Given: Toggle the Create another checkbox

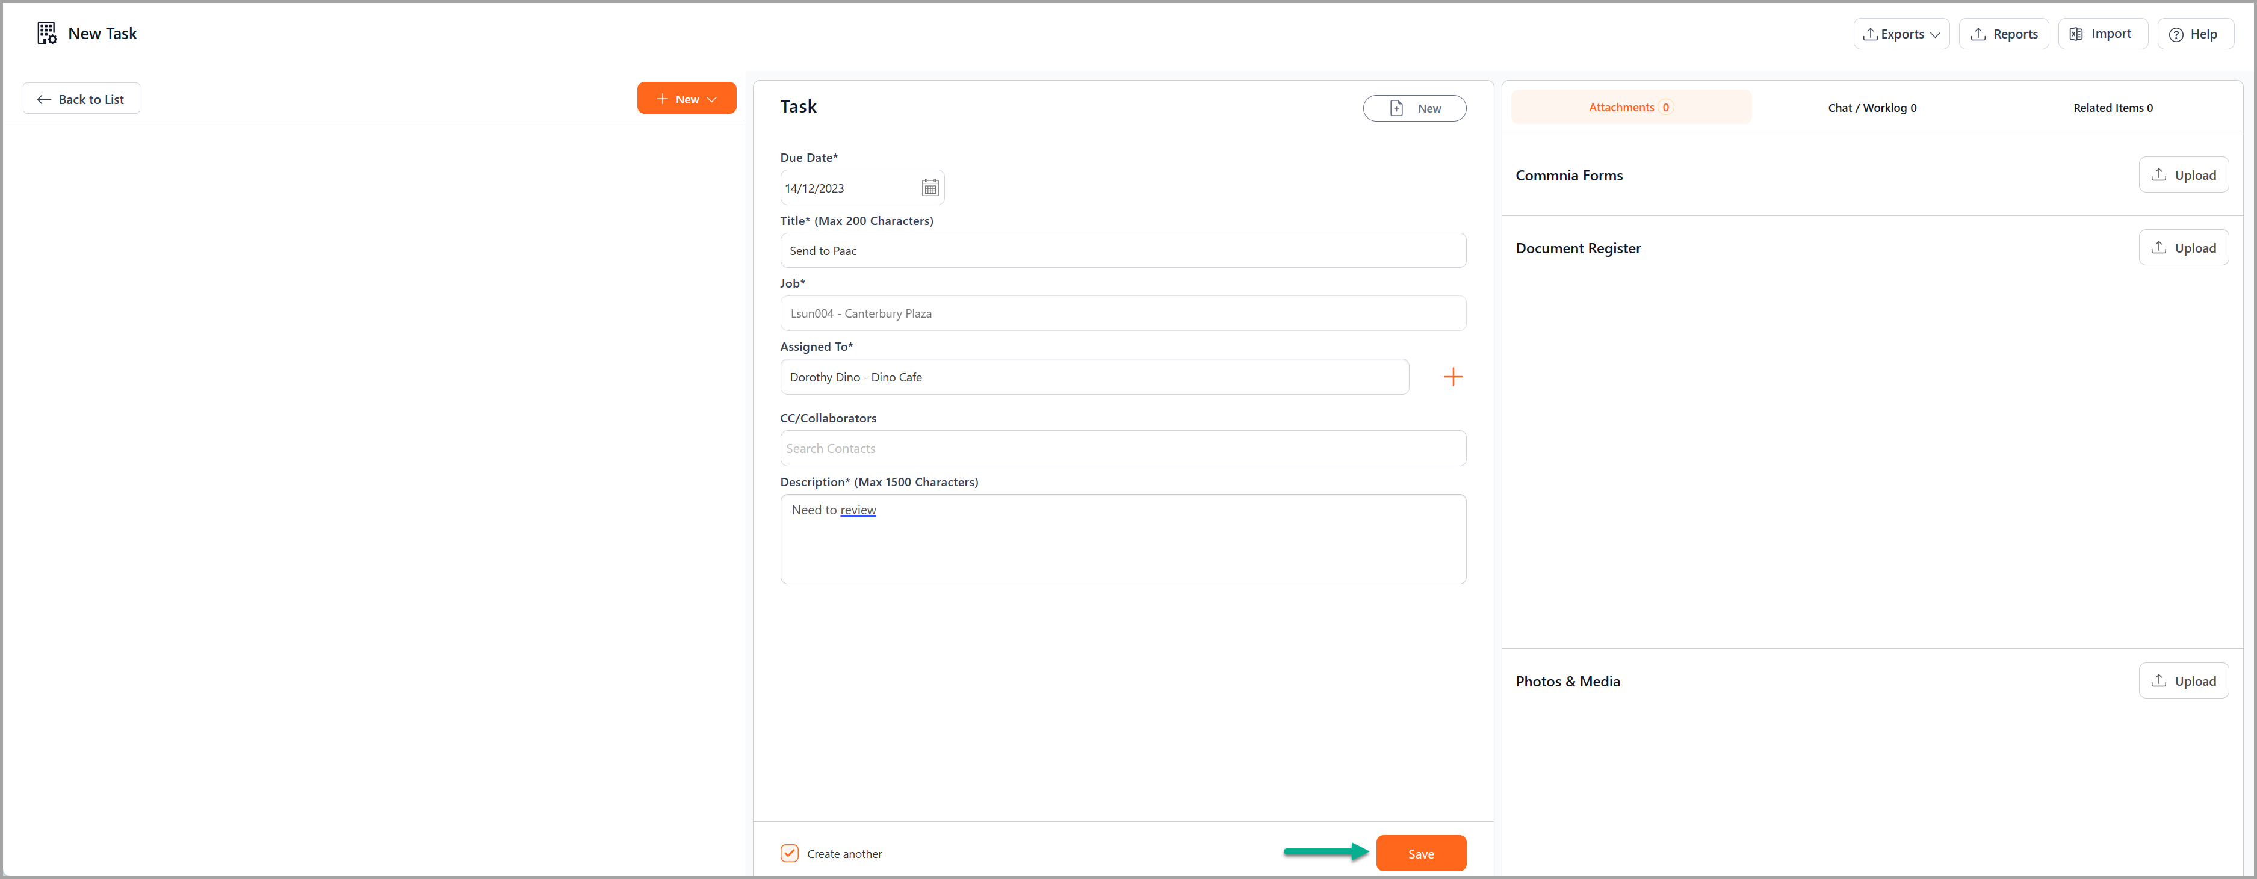Looking at the screenshot, I should coord(790,853).
